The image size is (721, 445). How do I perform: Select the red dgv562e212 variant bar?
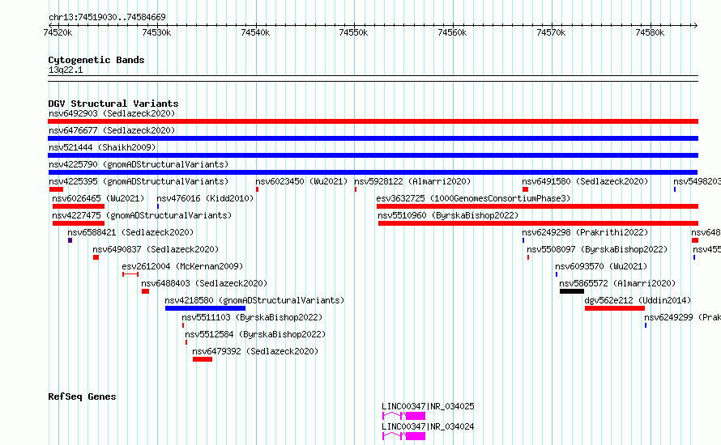click(x=615, y=308)
